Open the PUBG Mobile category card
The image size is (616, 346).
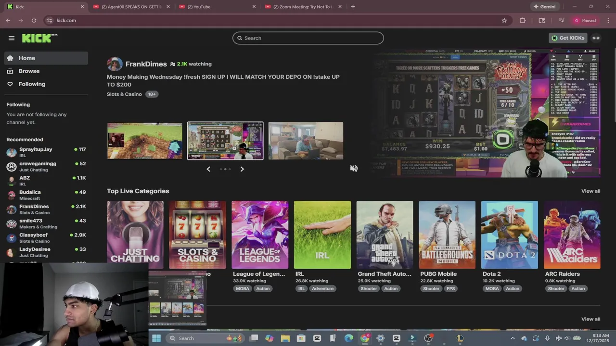pos(447,235)
